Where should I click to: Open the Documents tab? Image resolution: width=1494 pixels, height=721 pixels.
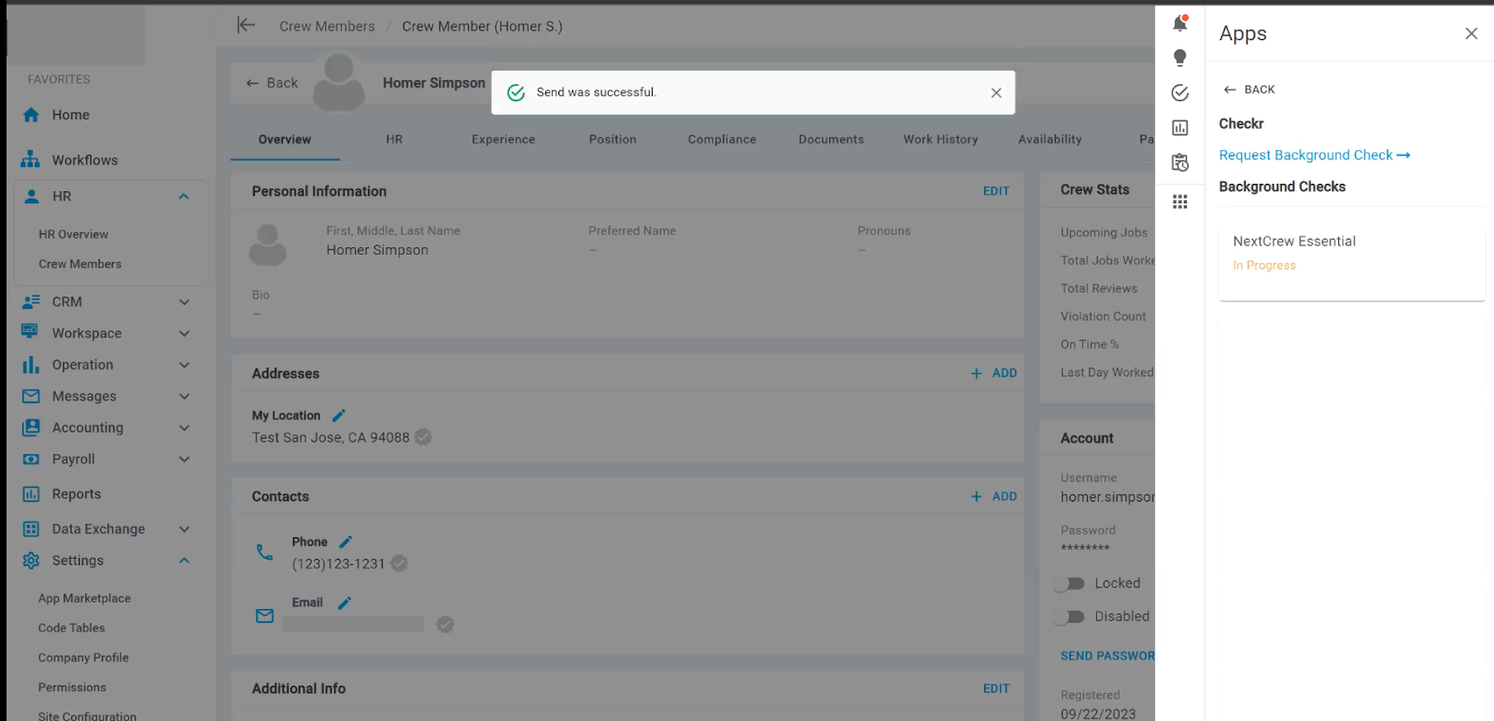831,139
